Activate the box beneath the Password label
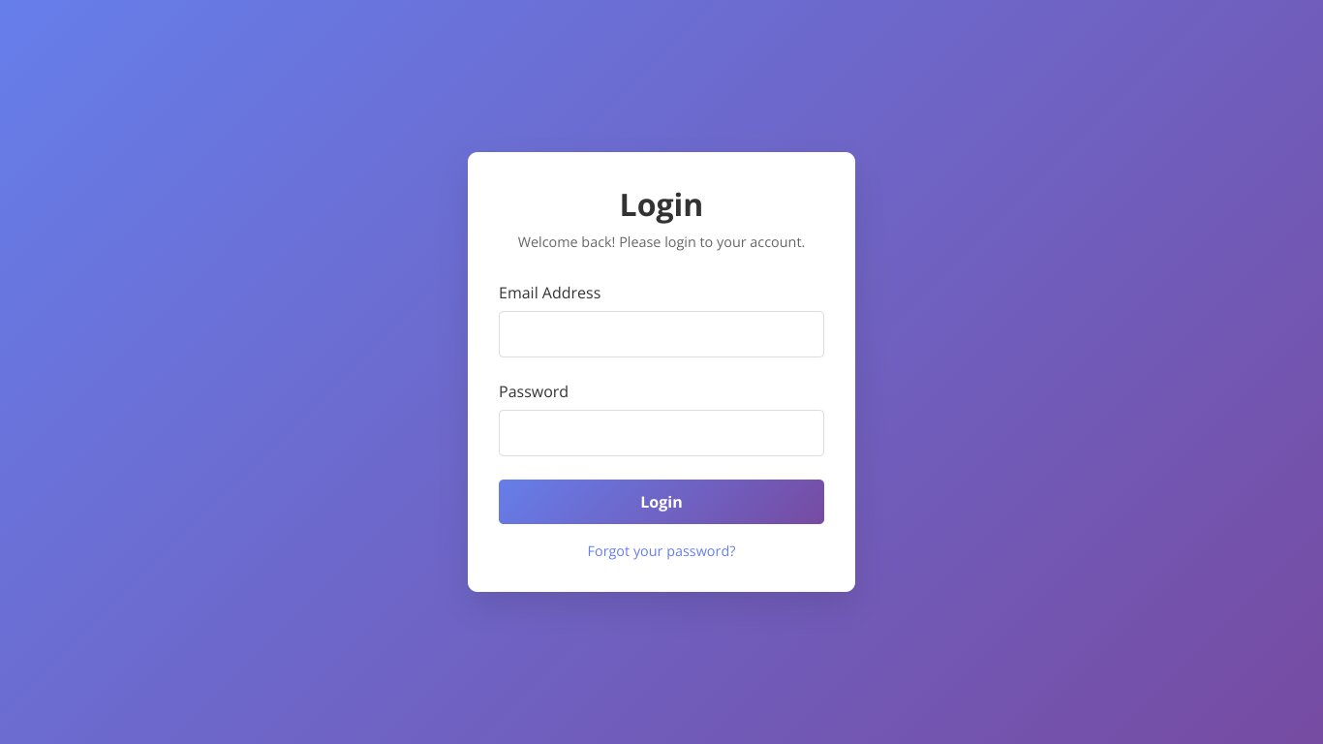The width and height of the screenshot is (1323, 744). [661, 433]
